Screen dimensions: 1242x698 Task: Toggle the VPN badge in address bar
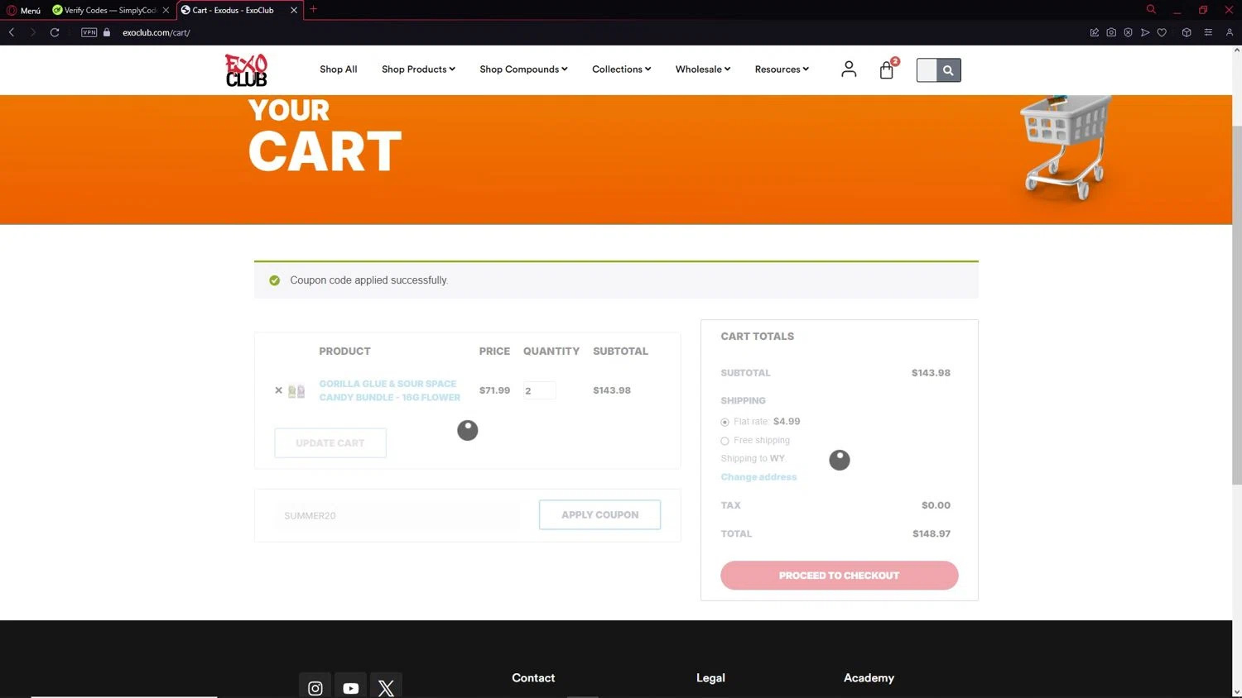click(89, 32)
